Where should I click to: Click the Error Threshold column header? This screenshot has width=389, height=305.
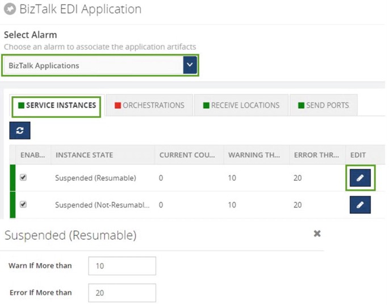click(317, 155)
